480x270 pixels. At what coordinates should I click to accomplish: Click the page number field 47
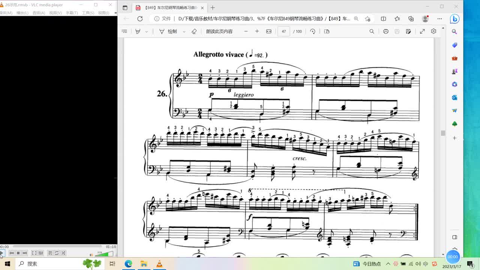click(x=284, y=31)
